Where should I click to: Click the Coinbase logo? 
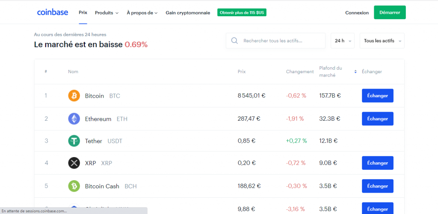[53, 12]
